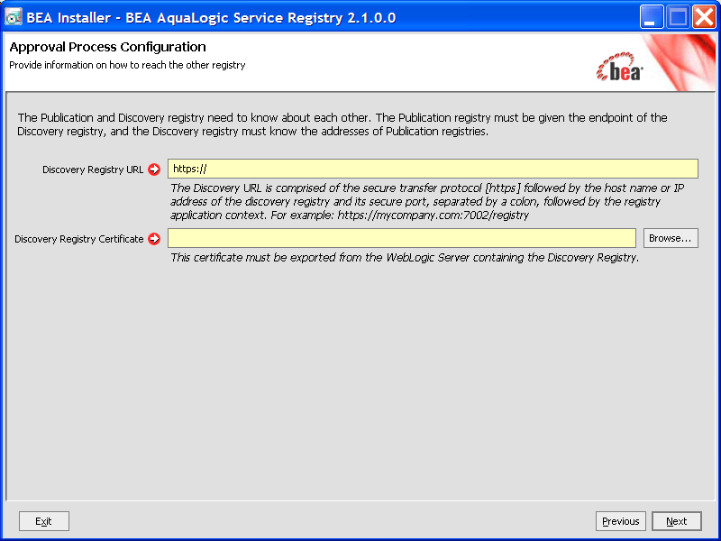The height and width of the screenshot is (541, 721).
Task: Click the example URL hint text under URL field
Action: click(x=427, y=201)
